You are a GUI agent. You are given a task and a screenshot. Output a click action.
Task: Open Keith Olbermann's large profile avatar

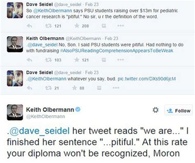pyautogui.click(x=15, y=112)
